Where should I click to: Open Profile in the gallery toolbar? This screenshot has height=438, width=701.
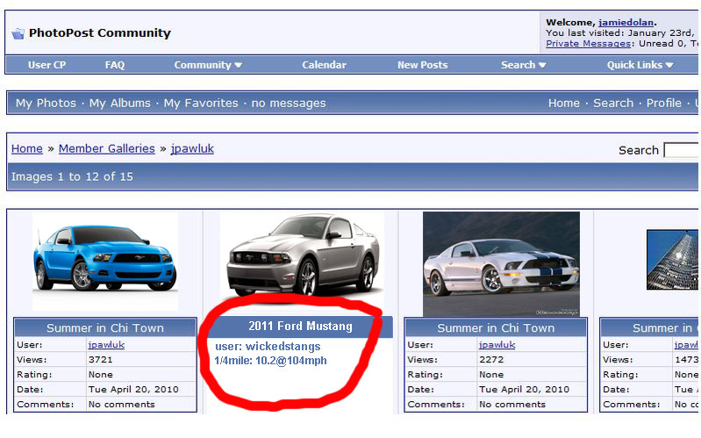point(664,103)
